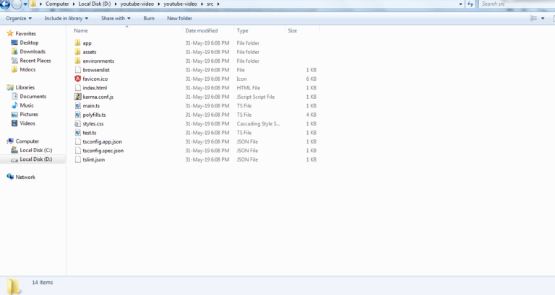Collapse the Favorites tree section
The width and height of the screenshot is (555, 295).
3,33
